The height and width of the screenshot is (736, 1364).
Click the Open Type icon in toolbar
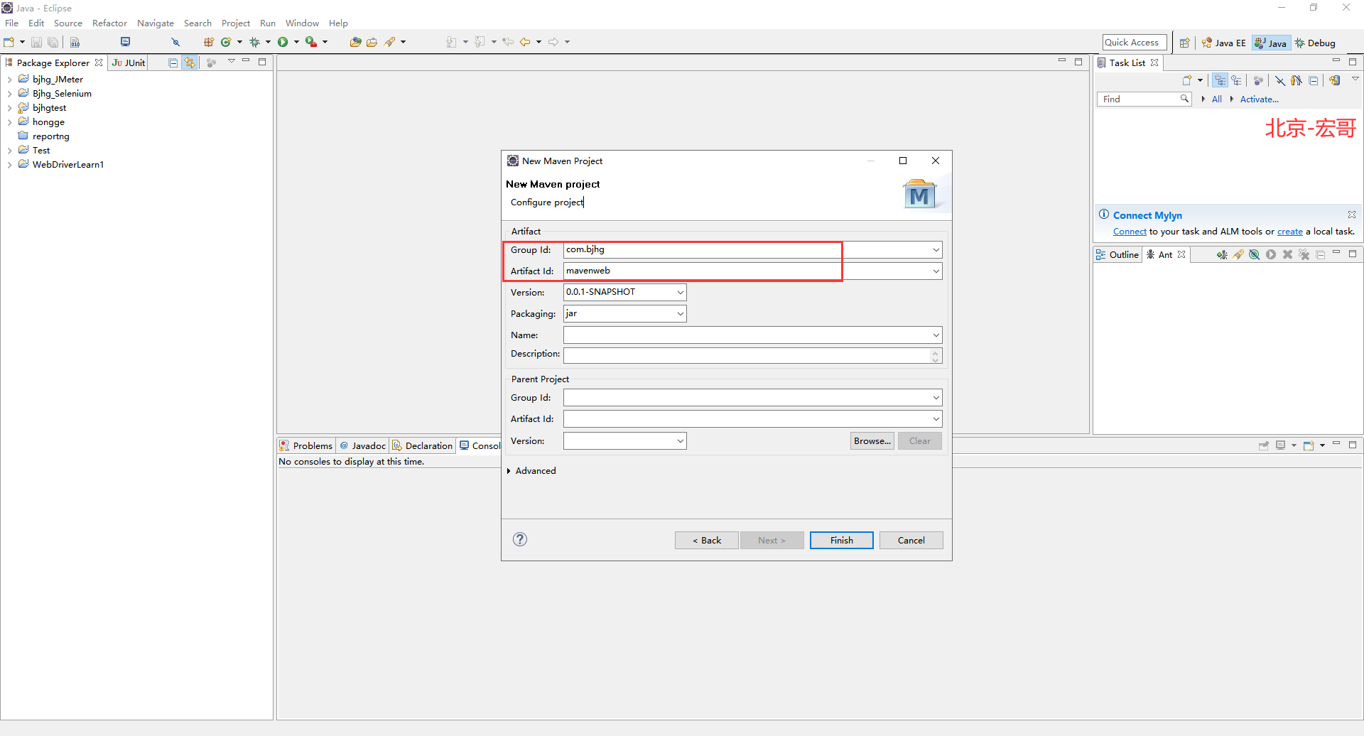tap(356, 43)
